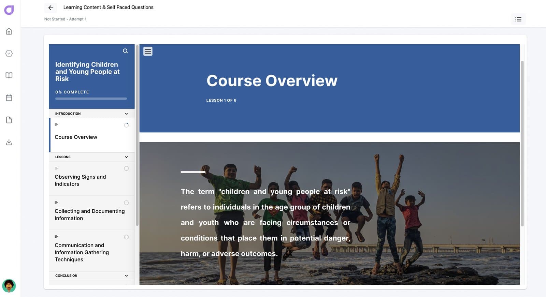The image size is (546, 297).
Task: Click the lesson sidebar scrollbar
Action: (137, 135)
